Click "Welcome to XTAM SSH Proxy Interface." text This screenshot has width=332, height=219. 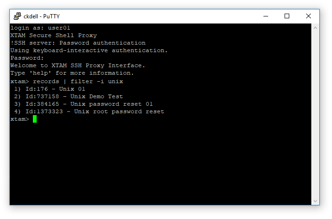click(x=78, y=66)
